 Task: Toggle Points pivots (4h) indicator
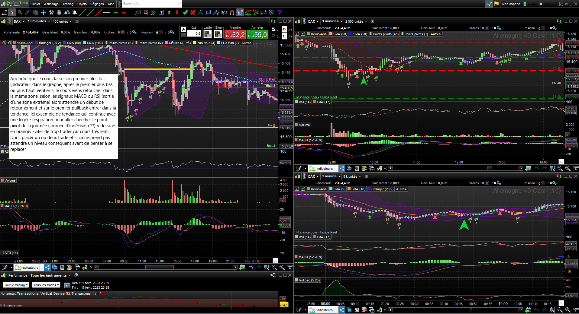tap(383, 34)
